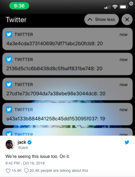Collapse notifications with Show less button
This screenshot has width=135, height=177.
(x=101, y=20)
